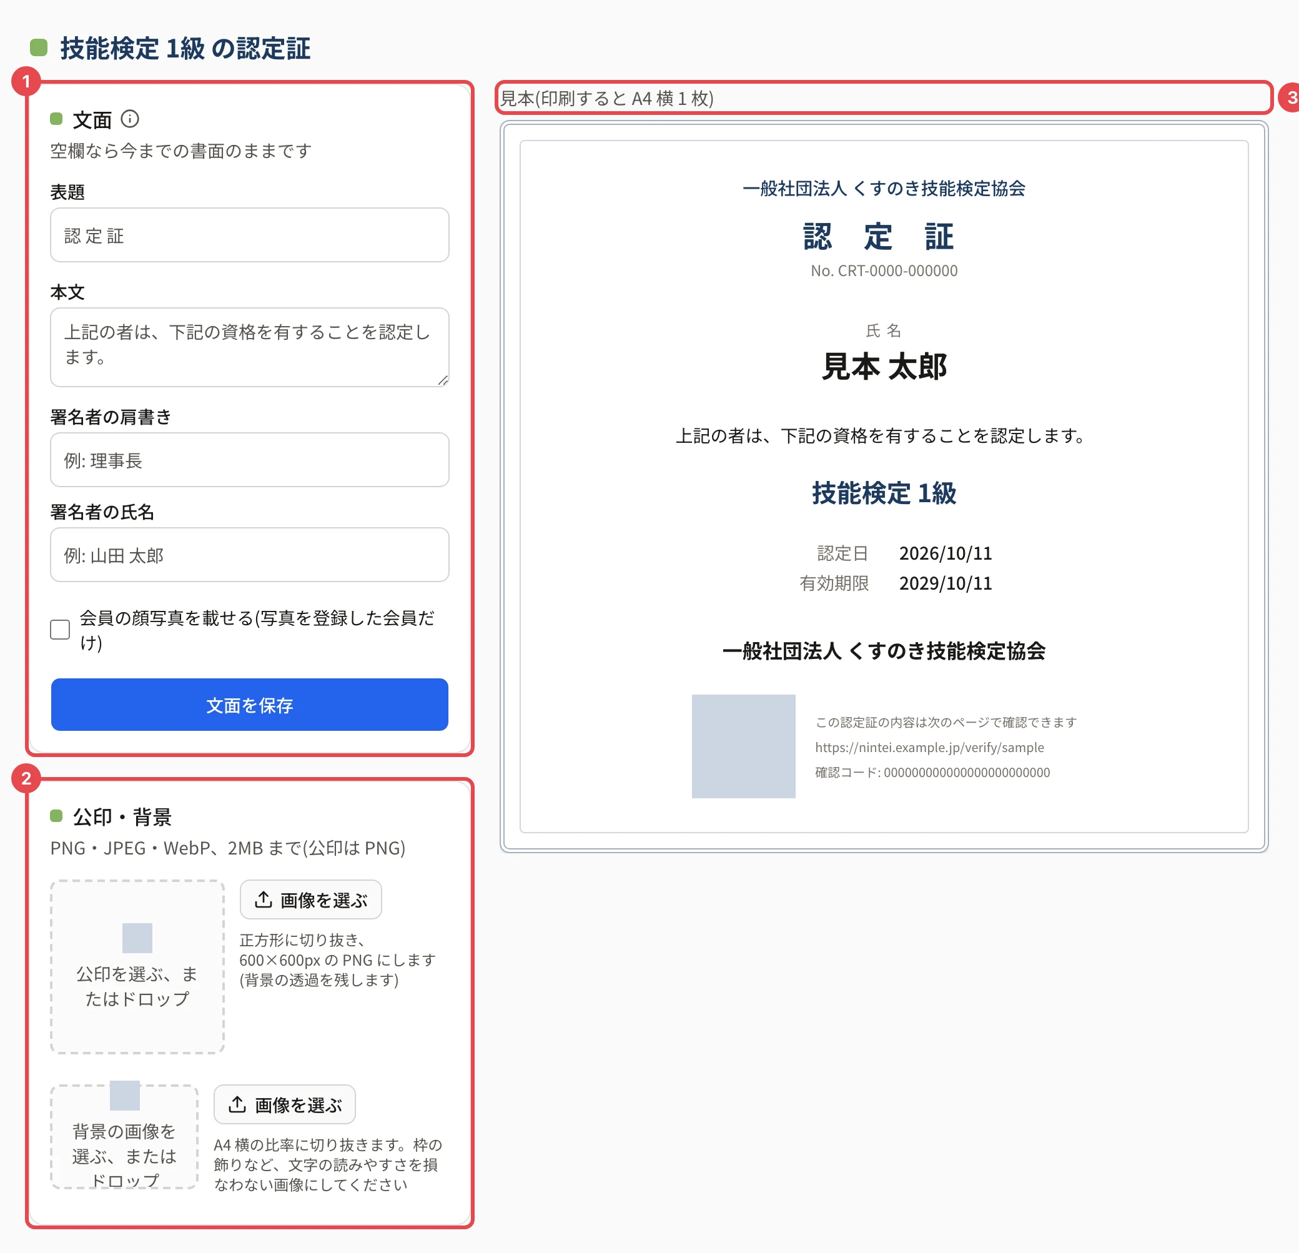The image size is (1299, 1253).
Task: Click the certificate number No. CRT-0000-000000
Action: click(884, 271)
